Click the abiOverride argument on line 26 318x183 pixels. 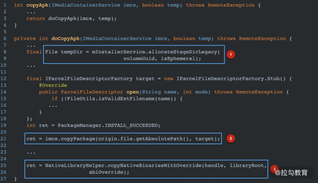(106, 172)
